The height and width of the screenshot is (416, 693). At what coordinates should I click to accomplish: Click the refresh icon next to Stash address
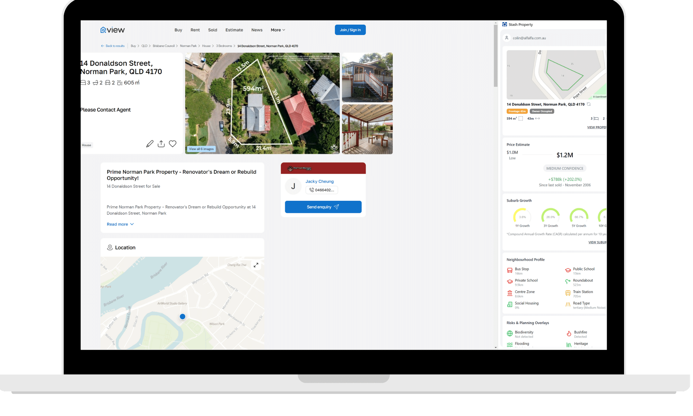[589, 104]
